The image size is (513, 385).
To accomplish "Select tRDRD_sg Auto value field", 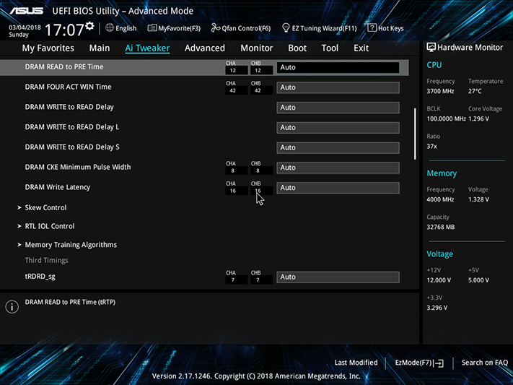I will tap(338, 277).
